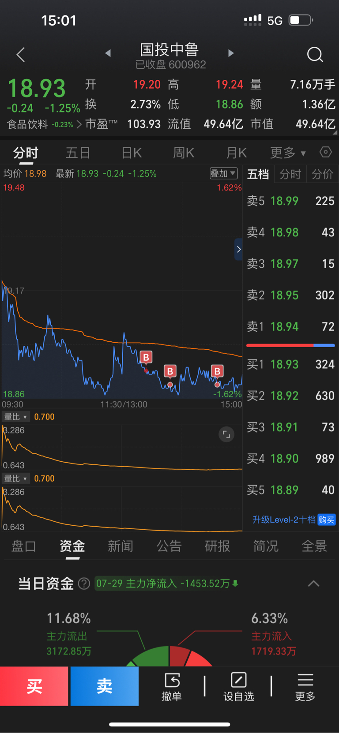Open the 更多 chart period dropdown
339x733 pixels.
(x=288, y=153)
